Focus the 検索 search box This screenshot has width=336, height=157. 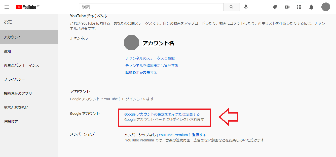tap(151, 7)
